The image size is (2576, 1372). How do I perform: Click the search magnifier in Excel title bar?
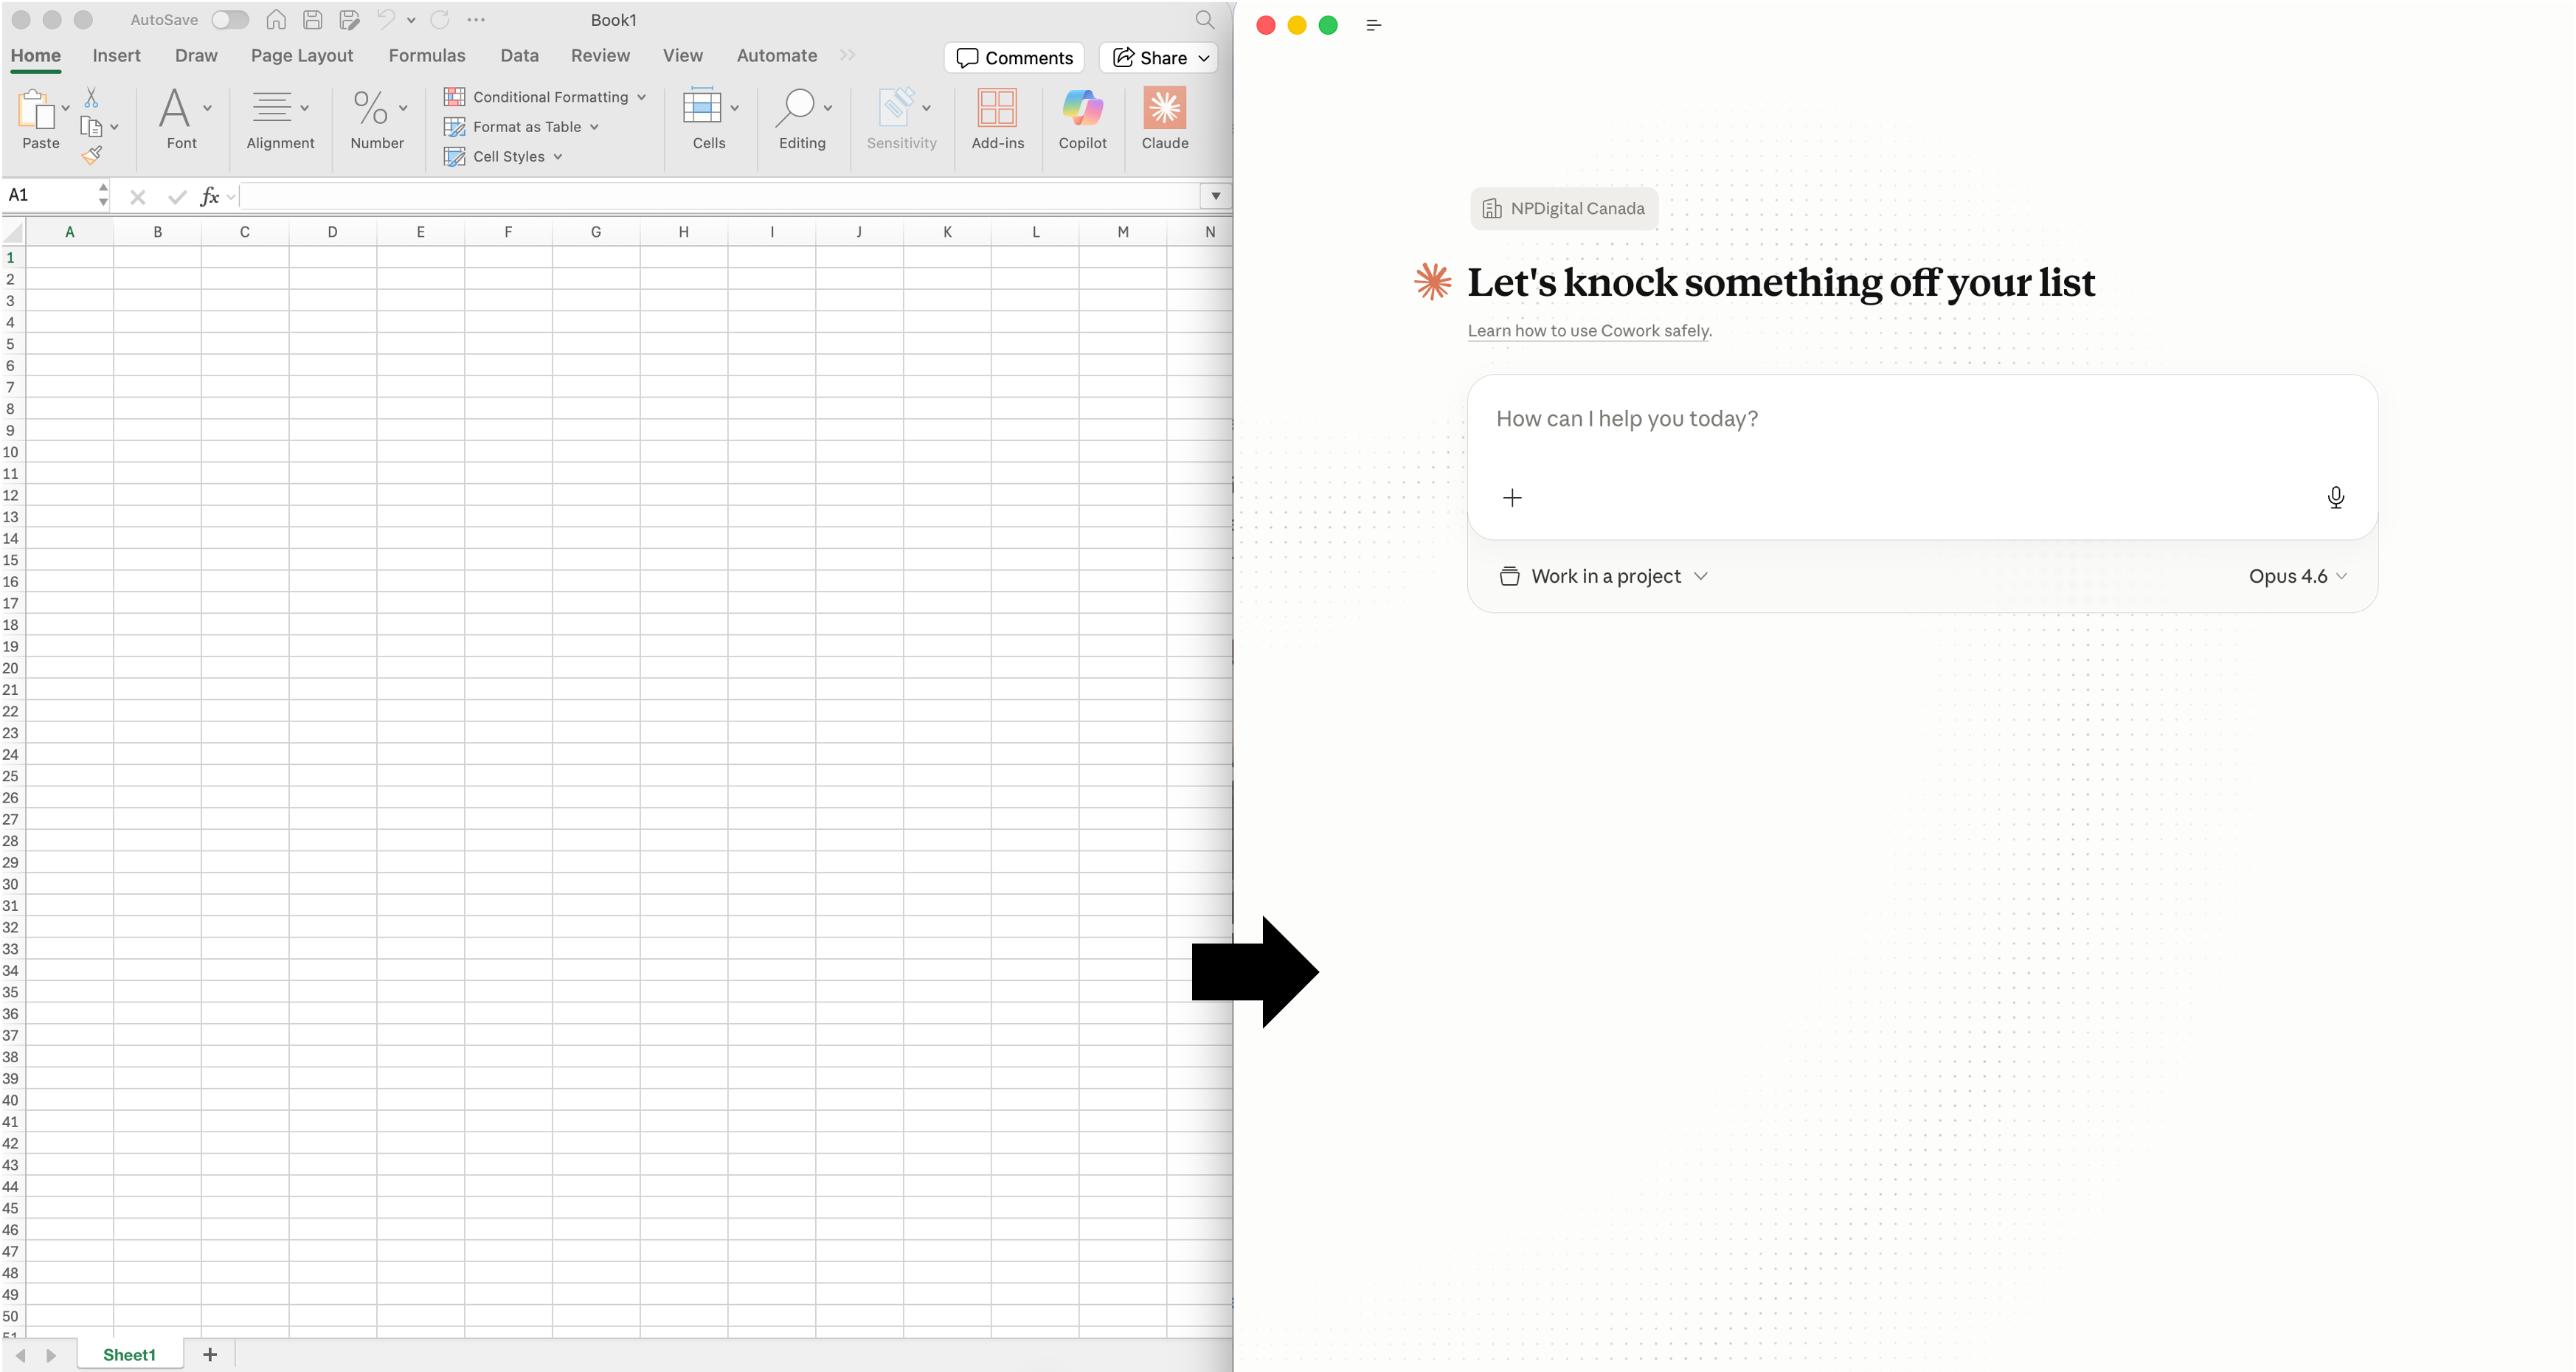[1204, 20]
